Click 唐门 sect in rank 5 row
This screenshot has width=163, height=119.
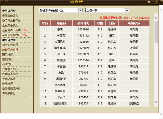pos(112,54)
